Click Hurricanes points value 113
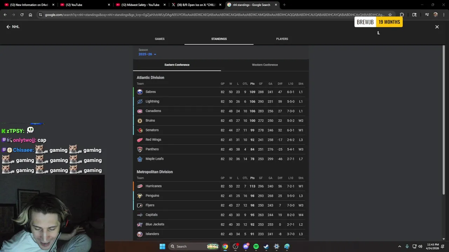The height and width of the screenshot is (252, 449). 252,186
